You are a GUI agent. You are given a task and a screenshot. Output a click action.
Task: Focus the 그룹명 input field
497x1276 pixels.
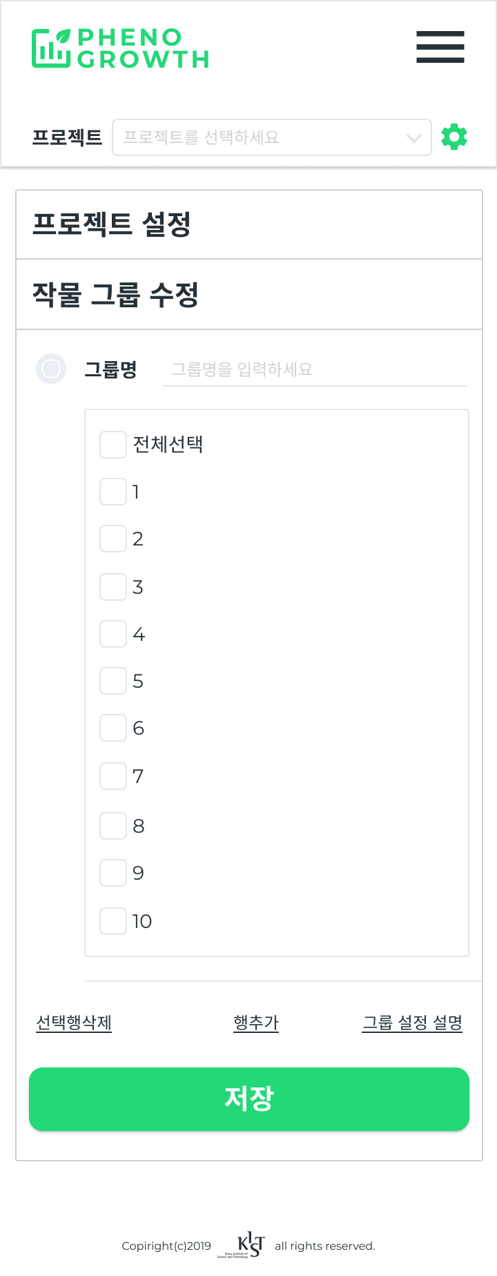(x=315, y=369)
